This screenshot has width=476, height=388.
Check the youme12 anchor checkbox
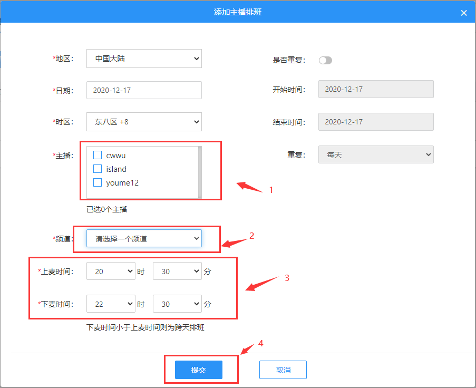point(98,182)
